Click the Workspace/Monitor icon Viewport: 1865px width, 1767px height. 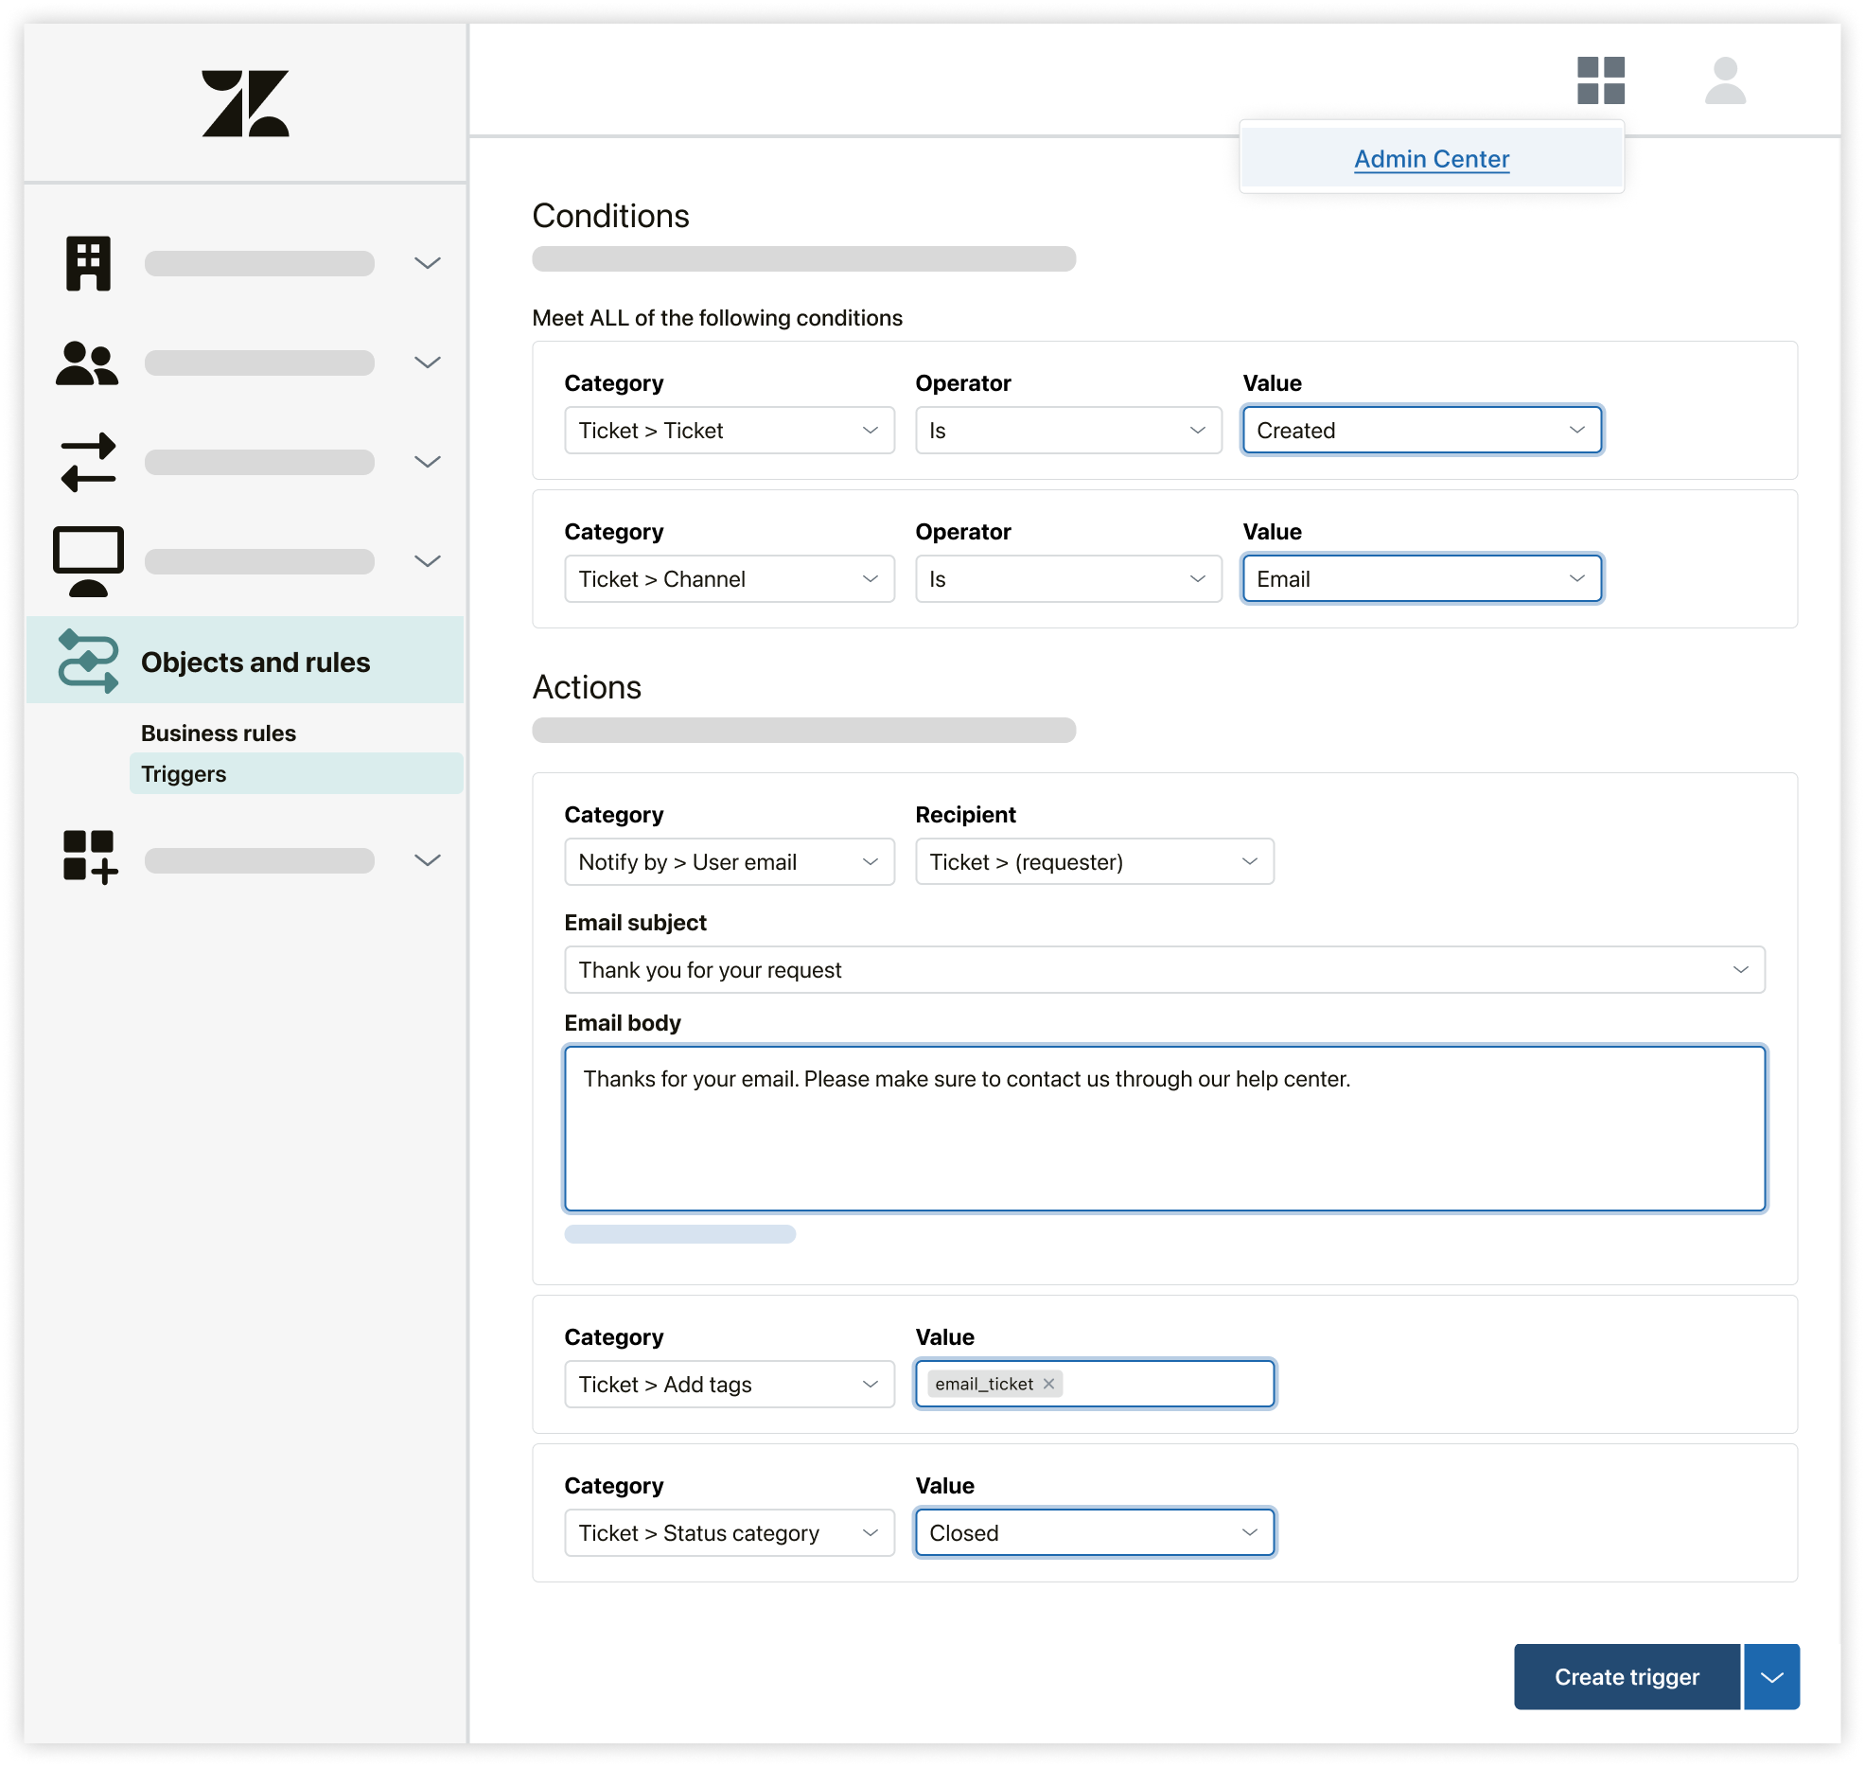coord(90,557)
